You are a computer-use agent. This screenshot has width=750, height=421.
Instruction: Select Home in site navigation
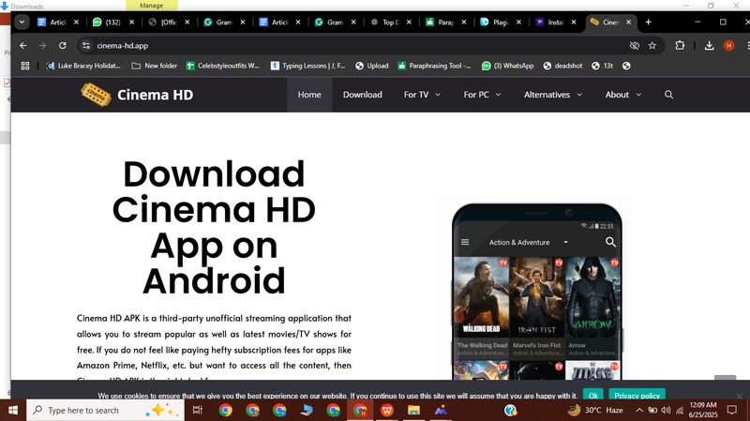coord(309,95)
